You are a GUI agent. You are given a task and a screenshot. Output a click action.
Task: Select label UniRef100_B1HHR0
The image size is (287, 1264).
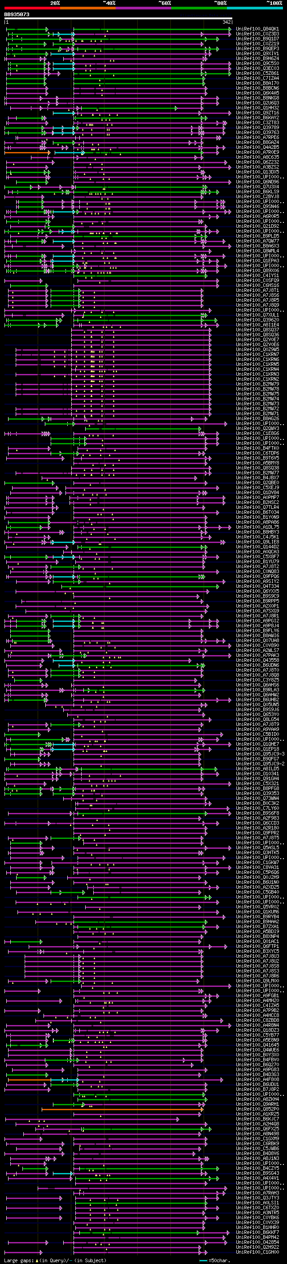[x=257, y=1228]
